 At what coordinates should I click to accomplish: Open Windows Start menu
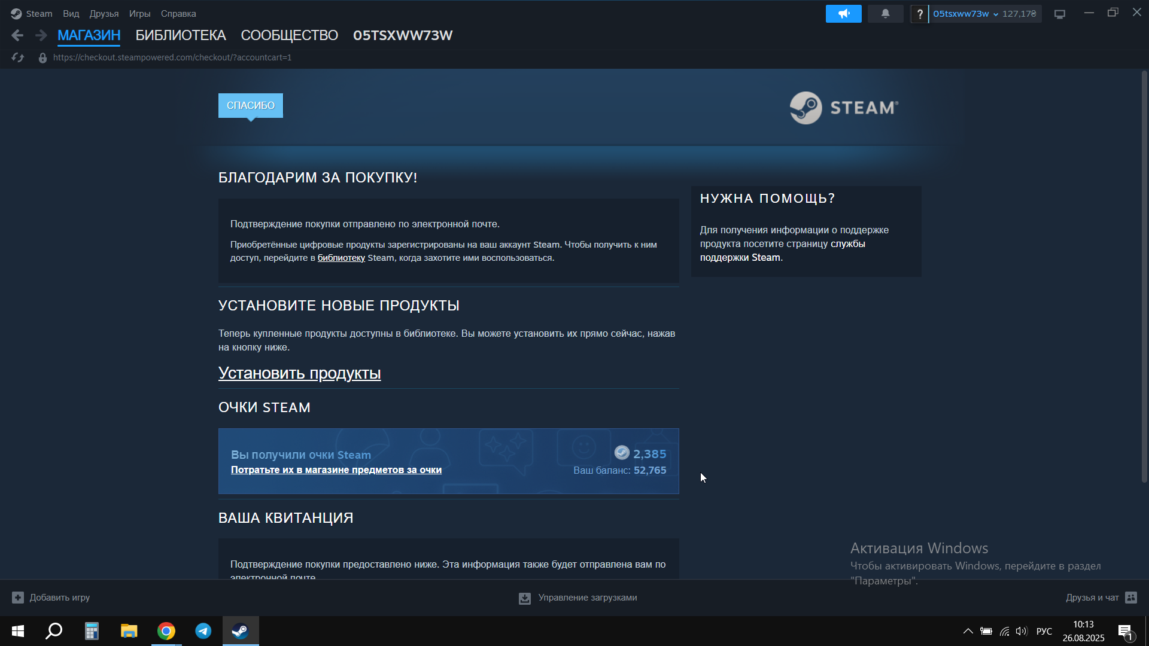[x=18, y=631]
